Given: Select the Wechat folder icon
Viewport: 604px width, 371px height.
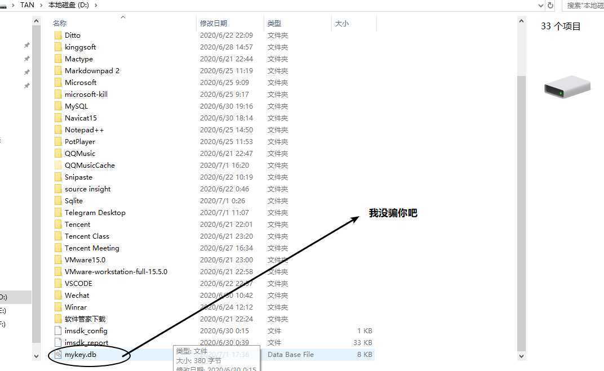Looking at the screenshot, I should tap(58, 295).
